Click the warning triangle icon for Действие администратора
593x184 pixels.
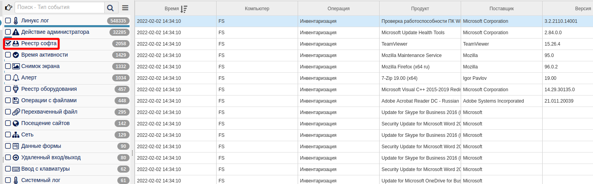coord(16,32)
